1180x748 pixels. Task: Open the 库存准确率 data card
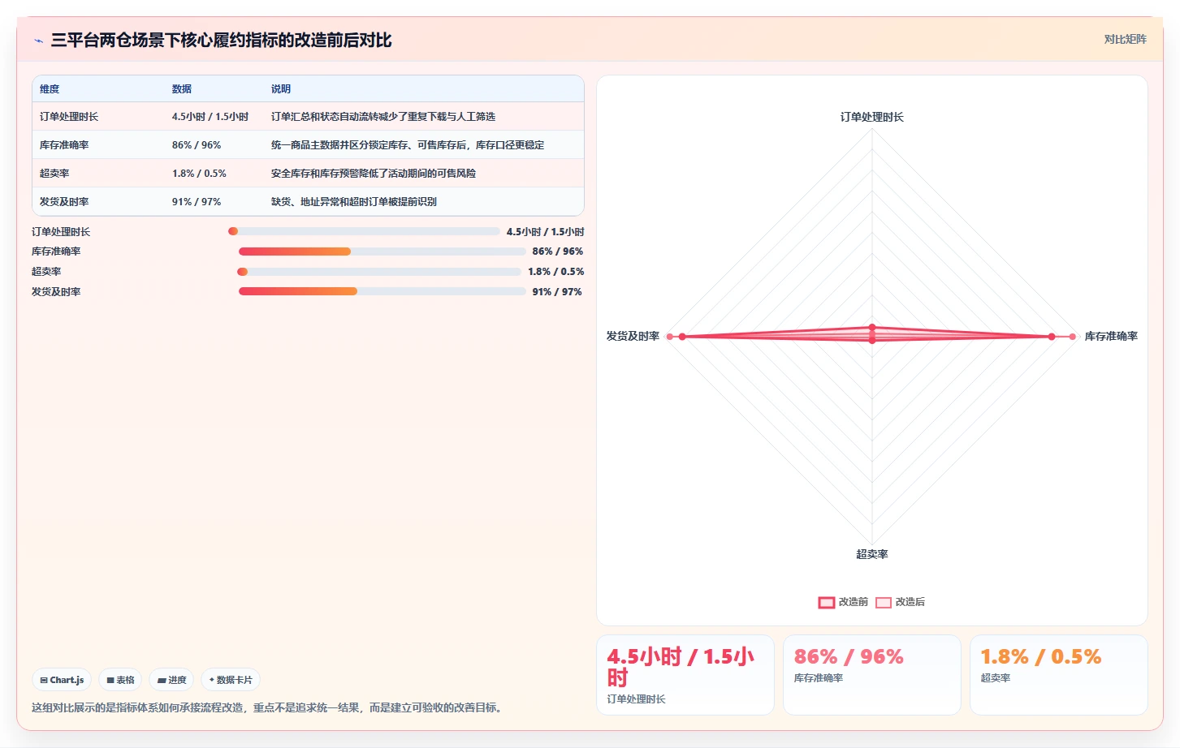pos(872,675)
